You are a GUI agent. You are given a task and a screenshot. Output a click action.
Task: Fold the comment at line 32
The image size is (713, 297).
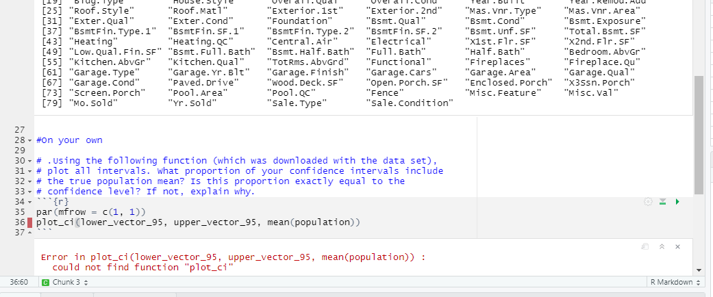click(30, 181)
